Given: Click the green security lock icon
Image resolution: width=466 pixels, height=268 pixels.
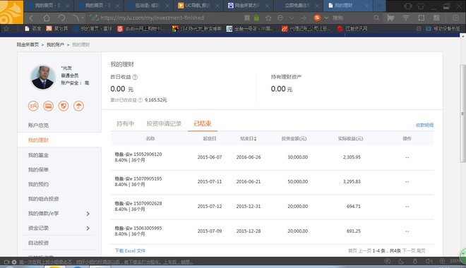Looking at the screenshot, I should pos(256,18).
